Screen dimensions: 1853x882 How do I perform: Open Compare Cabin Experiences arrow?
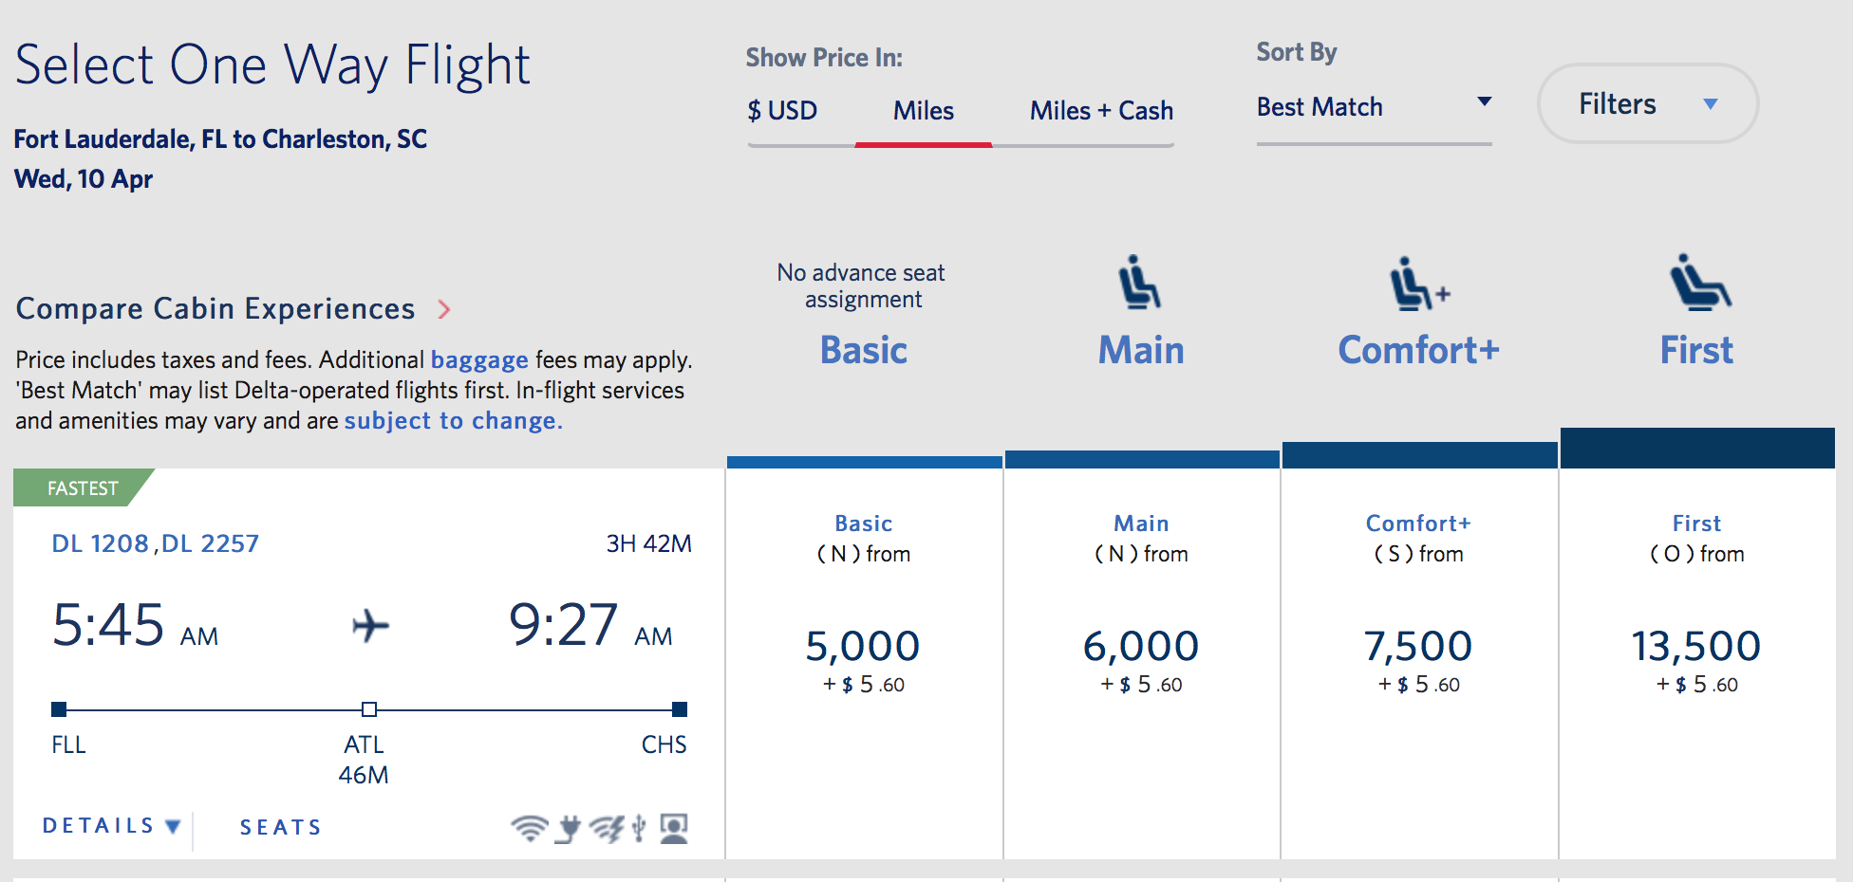tap(443, 309)
